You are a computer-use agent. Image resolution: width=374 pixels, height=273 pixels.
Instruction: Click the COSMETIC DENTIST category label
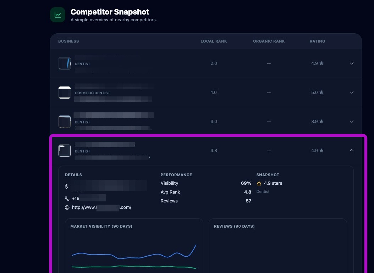click(92, 93)
